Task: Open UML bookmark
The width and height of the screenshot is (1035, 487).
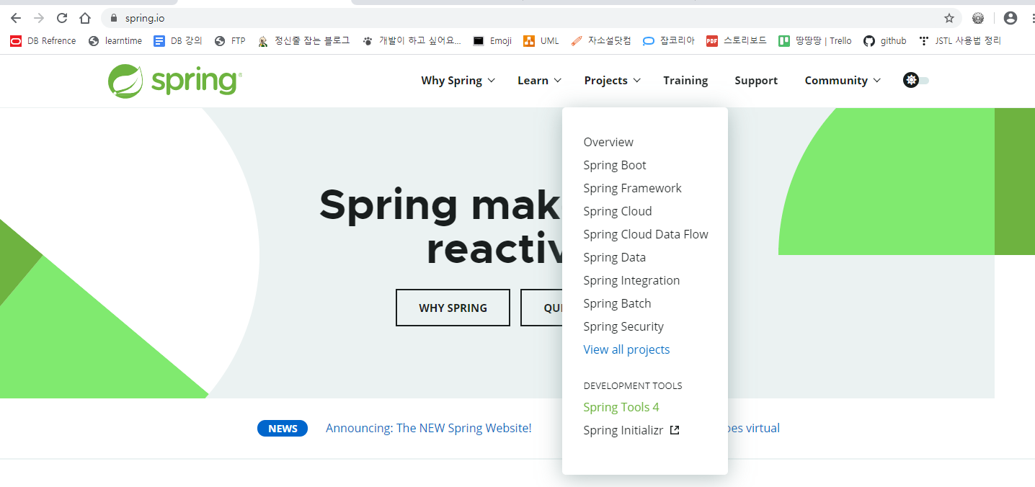Action: [x=541, y=41]
